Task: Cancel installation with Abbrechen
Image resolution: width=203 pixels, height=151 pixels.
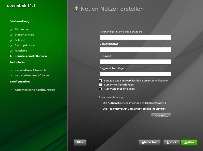Action: (150, 142)
